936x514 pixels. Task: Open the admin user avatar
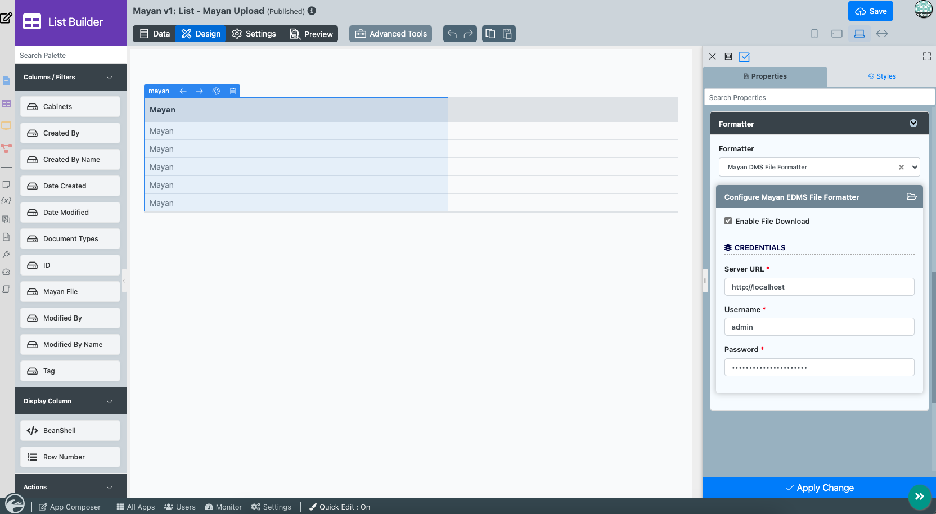point(924,9)
